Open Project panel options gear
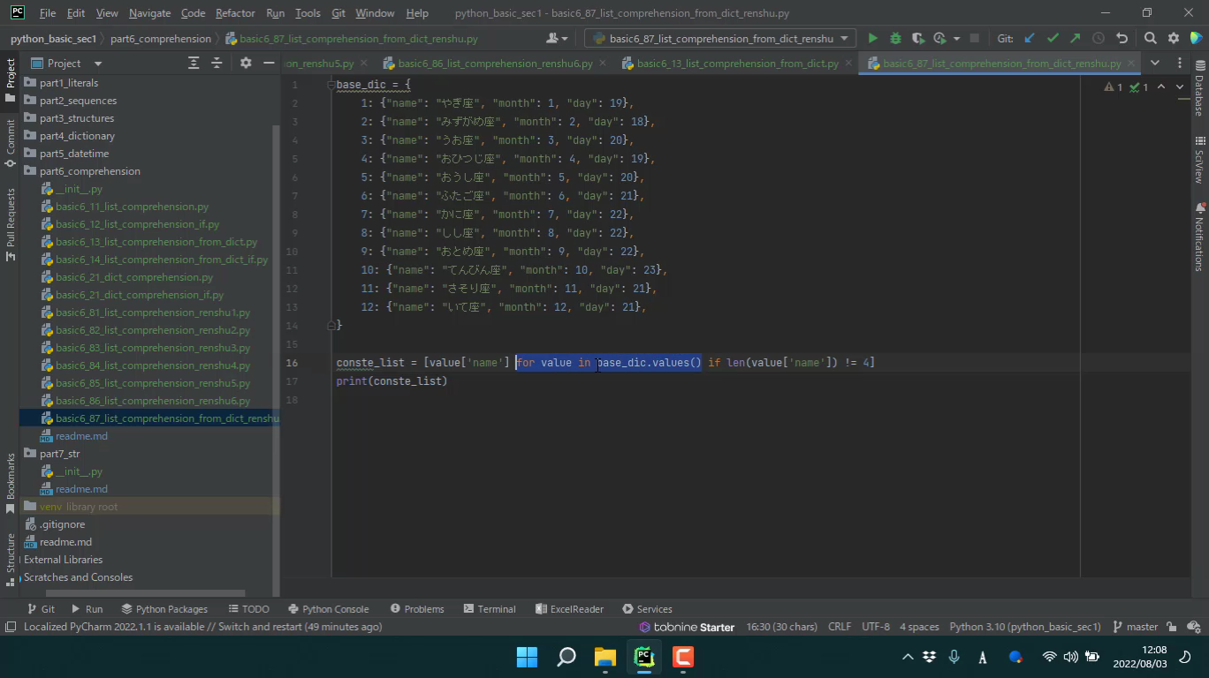This screenshot has height=678, width=1209. pyautogui.click(x=246, y=63)
